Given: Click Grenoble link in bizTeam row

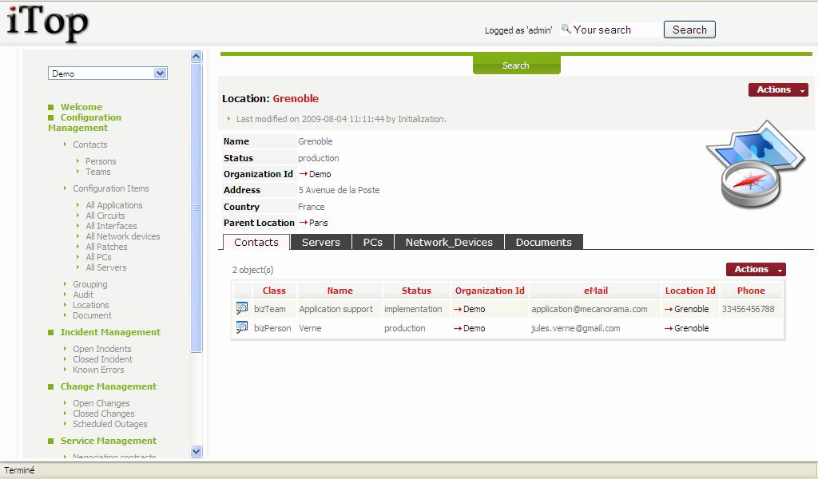Looking at the screenshot, I should (691, 309).
